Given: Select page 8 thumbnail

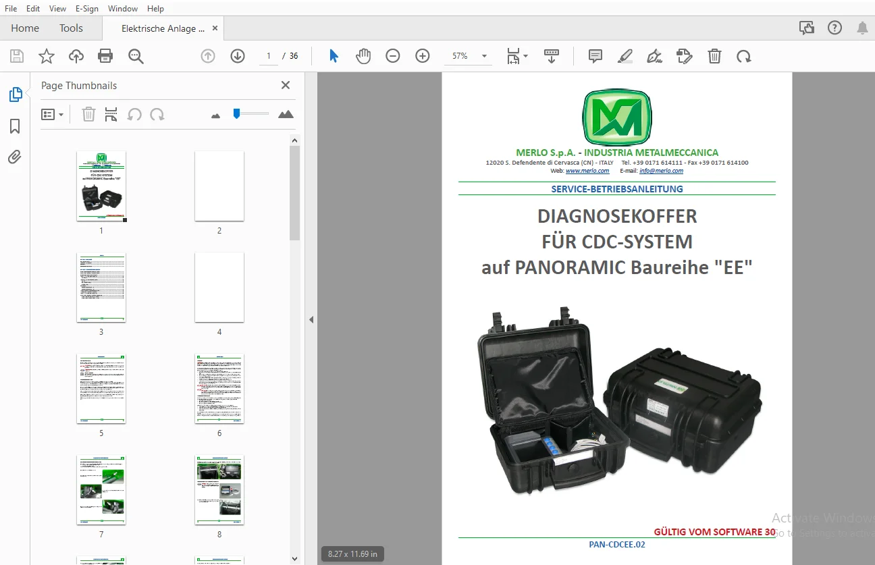Looking at the screenshot, I should point(219,489).
